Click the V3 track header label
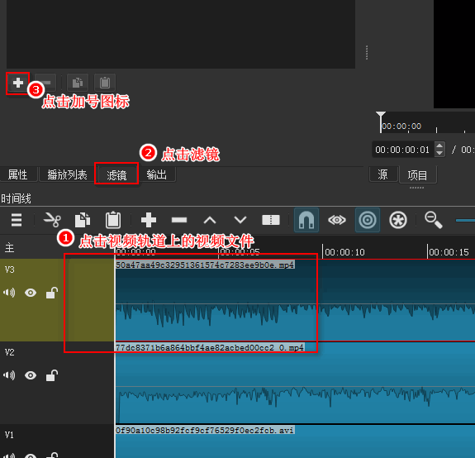Image resolution: width=475 pixels, height=458 pixels. [x=9, y=270]
